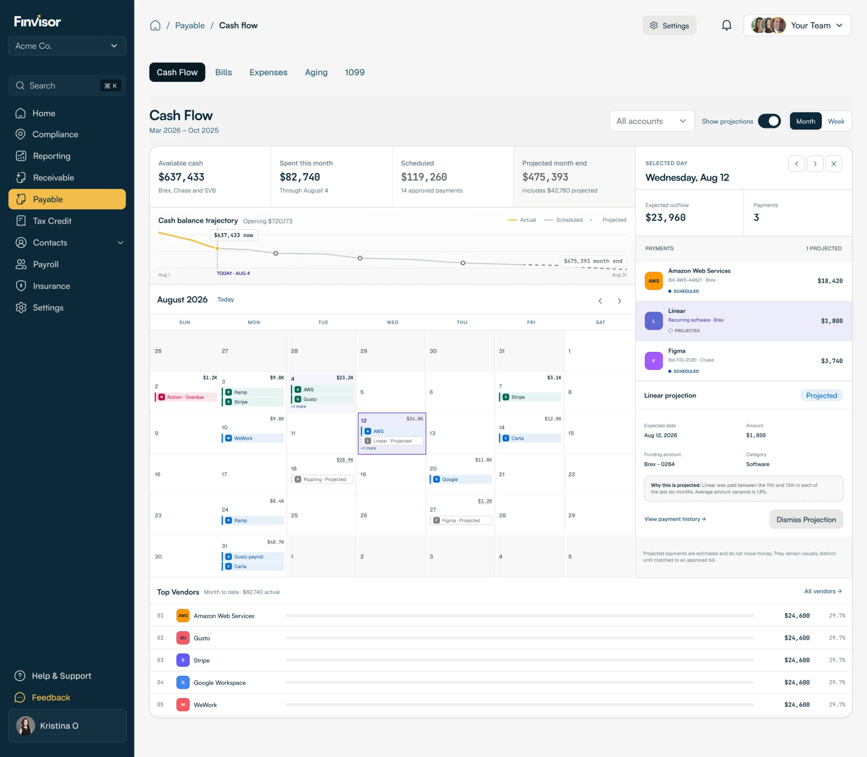Viewport: 867px width, 757px height.
Task: Open the Payroll section
Action: coord(67,264)
